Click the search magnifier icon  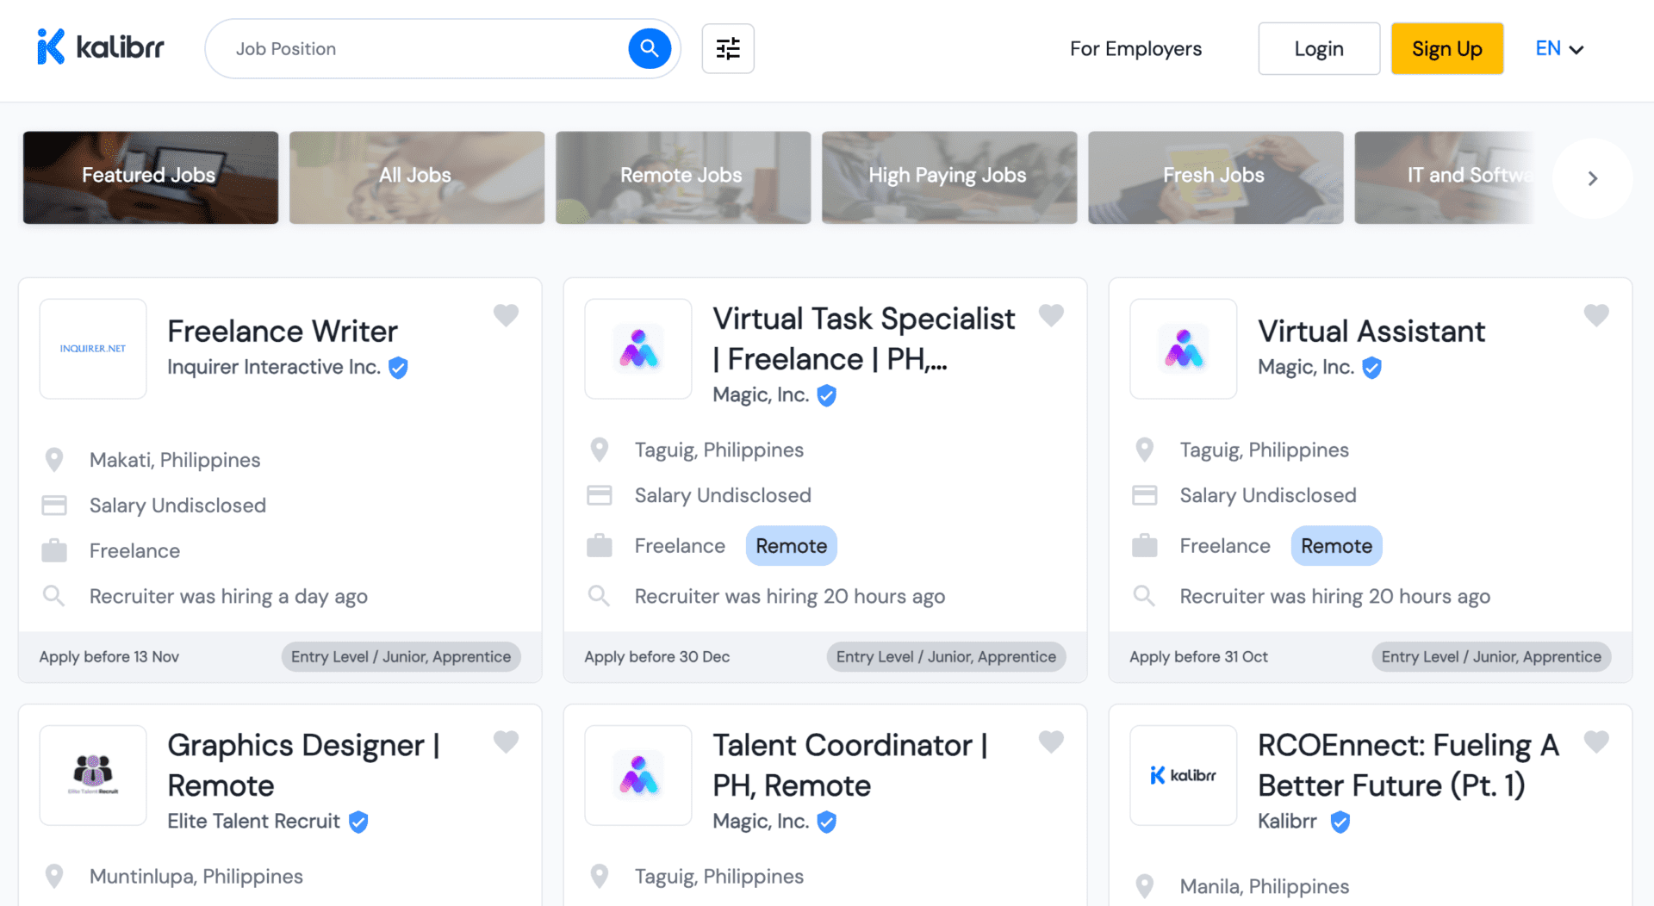pos(650,48)
